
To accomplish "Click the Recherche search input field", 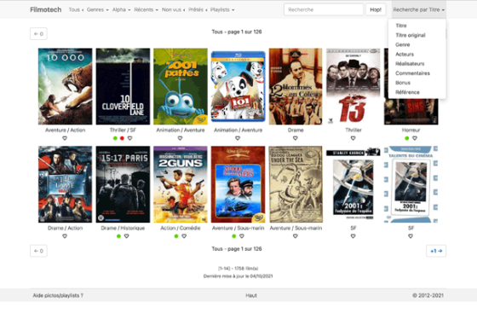I will point(324,9).
